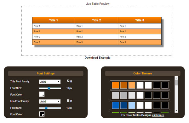
Task: Open the Title Font Family dropdown
Action: pos(50,82)
